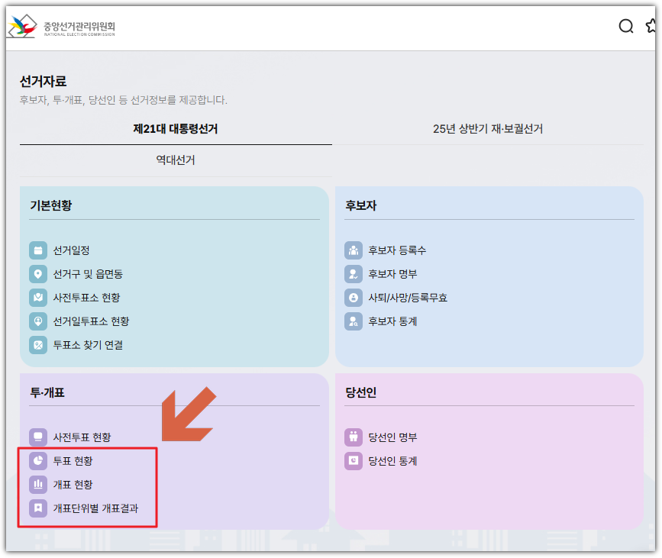Click the location pin icon beside 선거구 및 읍면동
Screen dimensions: 662x558
point(38,274)
